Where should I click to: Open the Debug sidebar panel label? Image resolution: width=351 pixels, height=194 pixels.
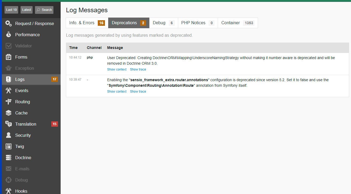coord(21,180)
